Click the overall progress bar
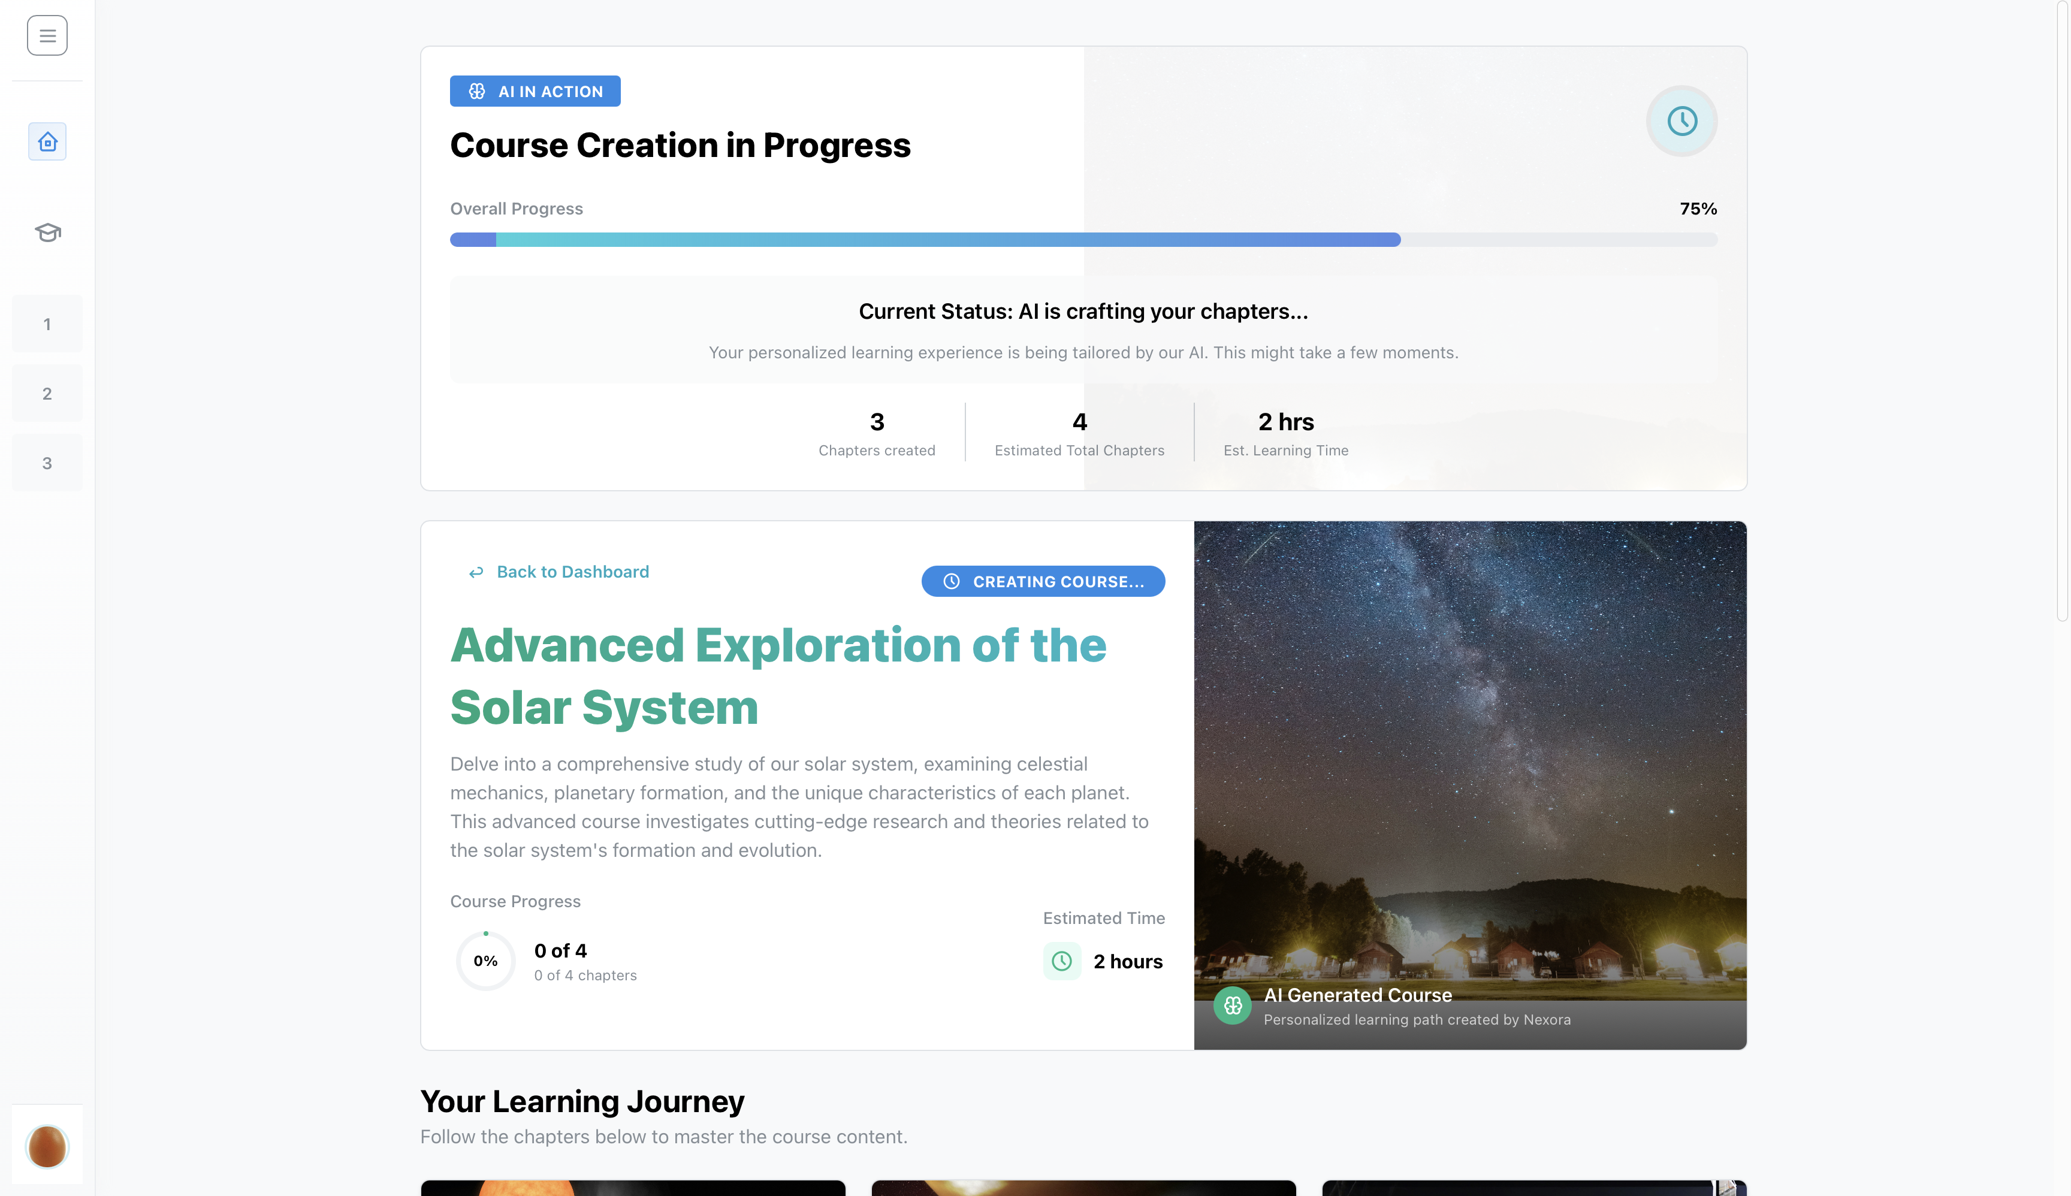2071x1196 pixels. point(1083,240)
